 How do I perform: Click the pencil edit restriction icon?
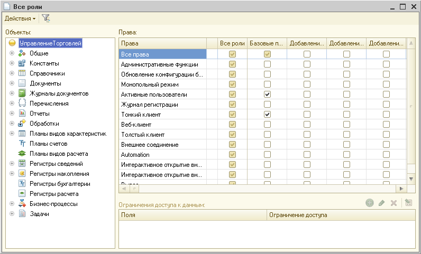[381, 203]
